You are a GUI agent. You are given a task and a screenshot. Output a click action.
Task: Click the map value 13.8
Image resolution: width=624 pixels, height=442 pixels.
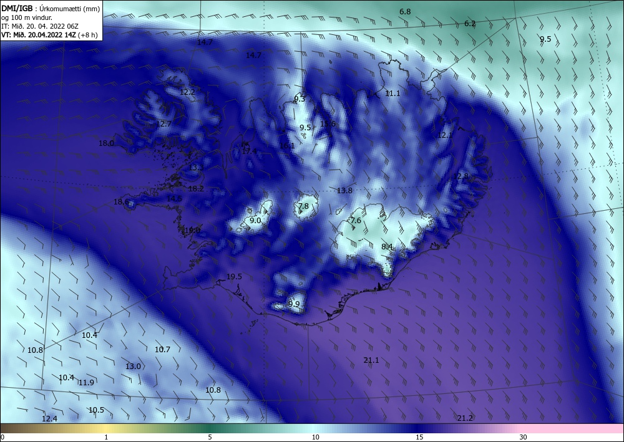(x=344, y=191)
